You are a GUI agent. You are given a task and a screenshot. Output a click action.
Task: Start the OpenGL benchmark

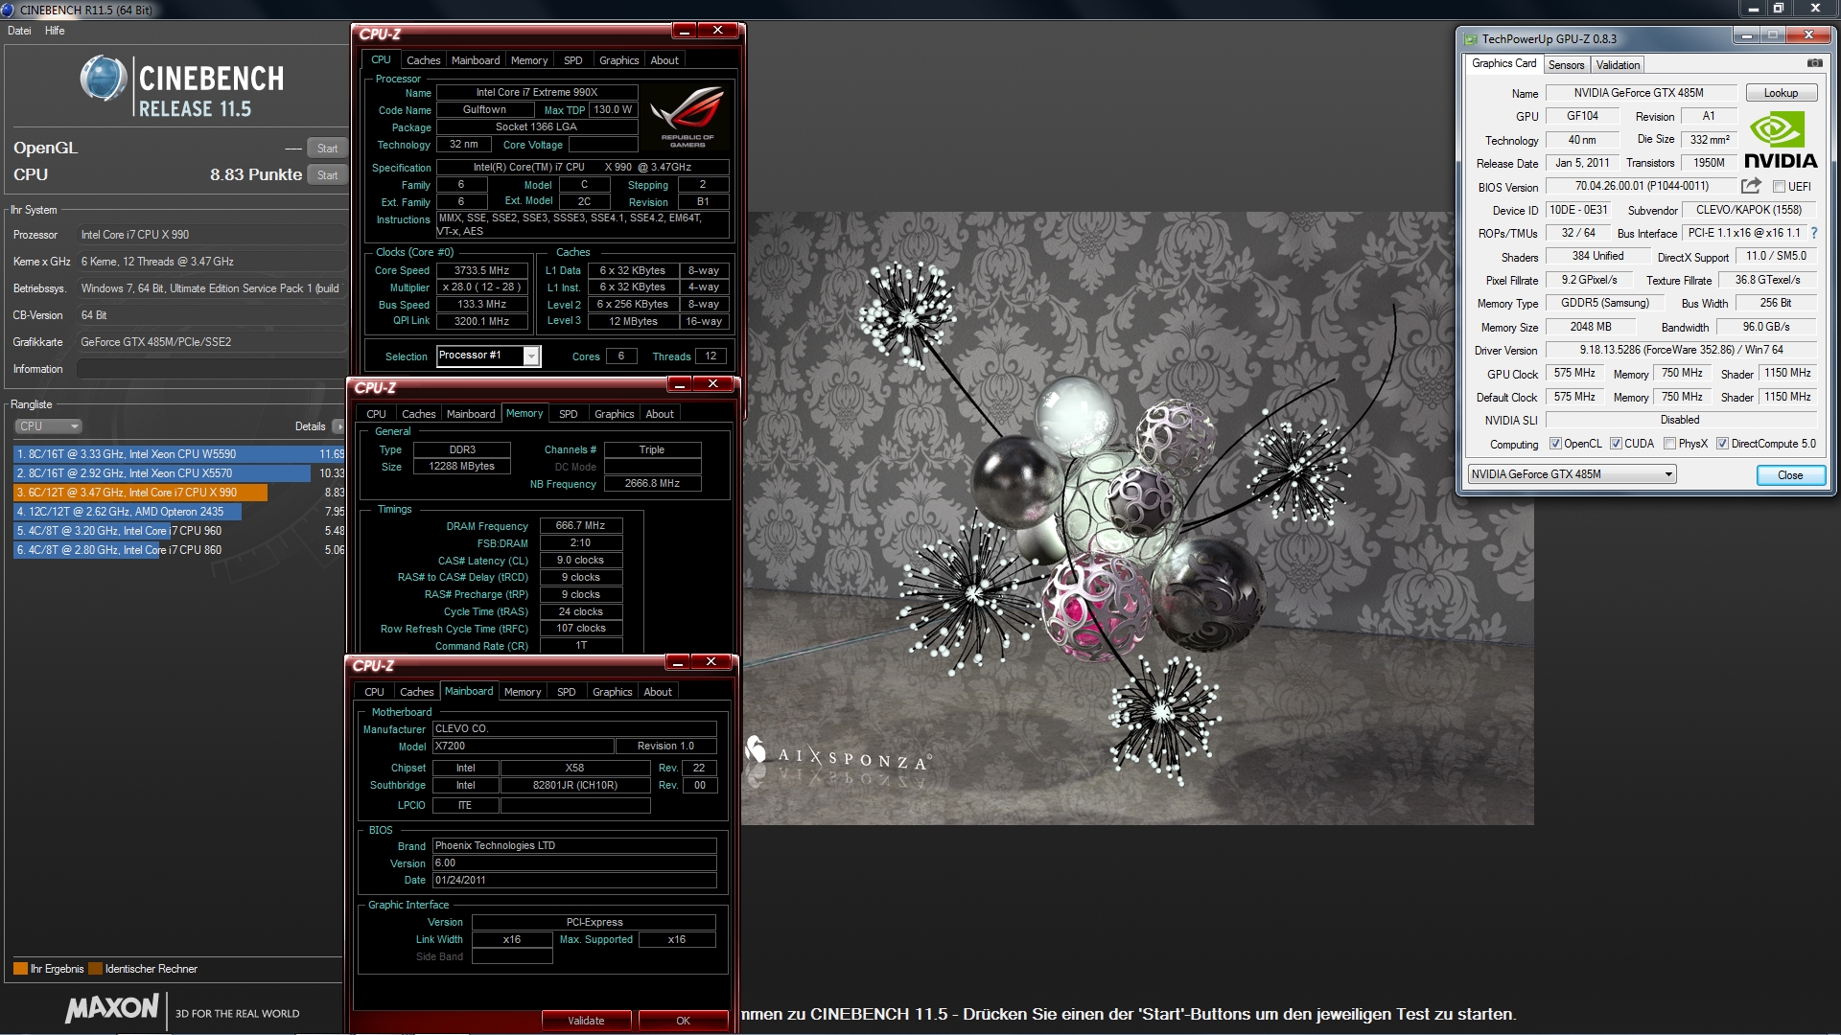(x=327, y=149)
